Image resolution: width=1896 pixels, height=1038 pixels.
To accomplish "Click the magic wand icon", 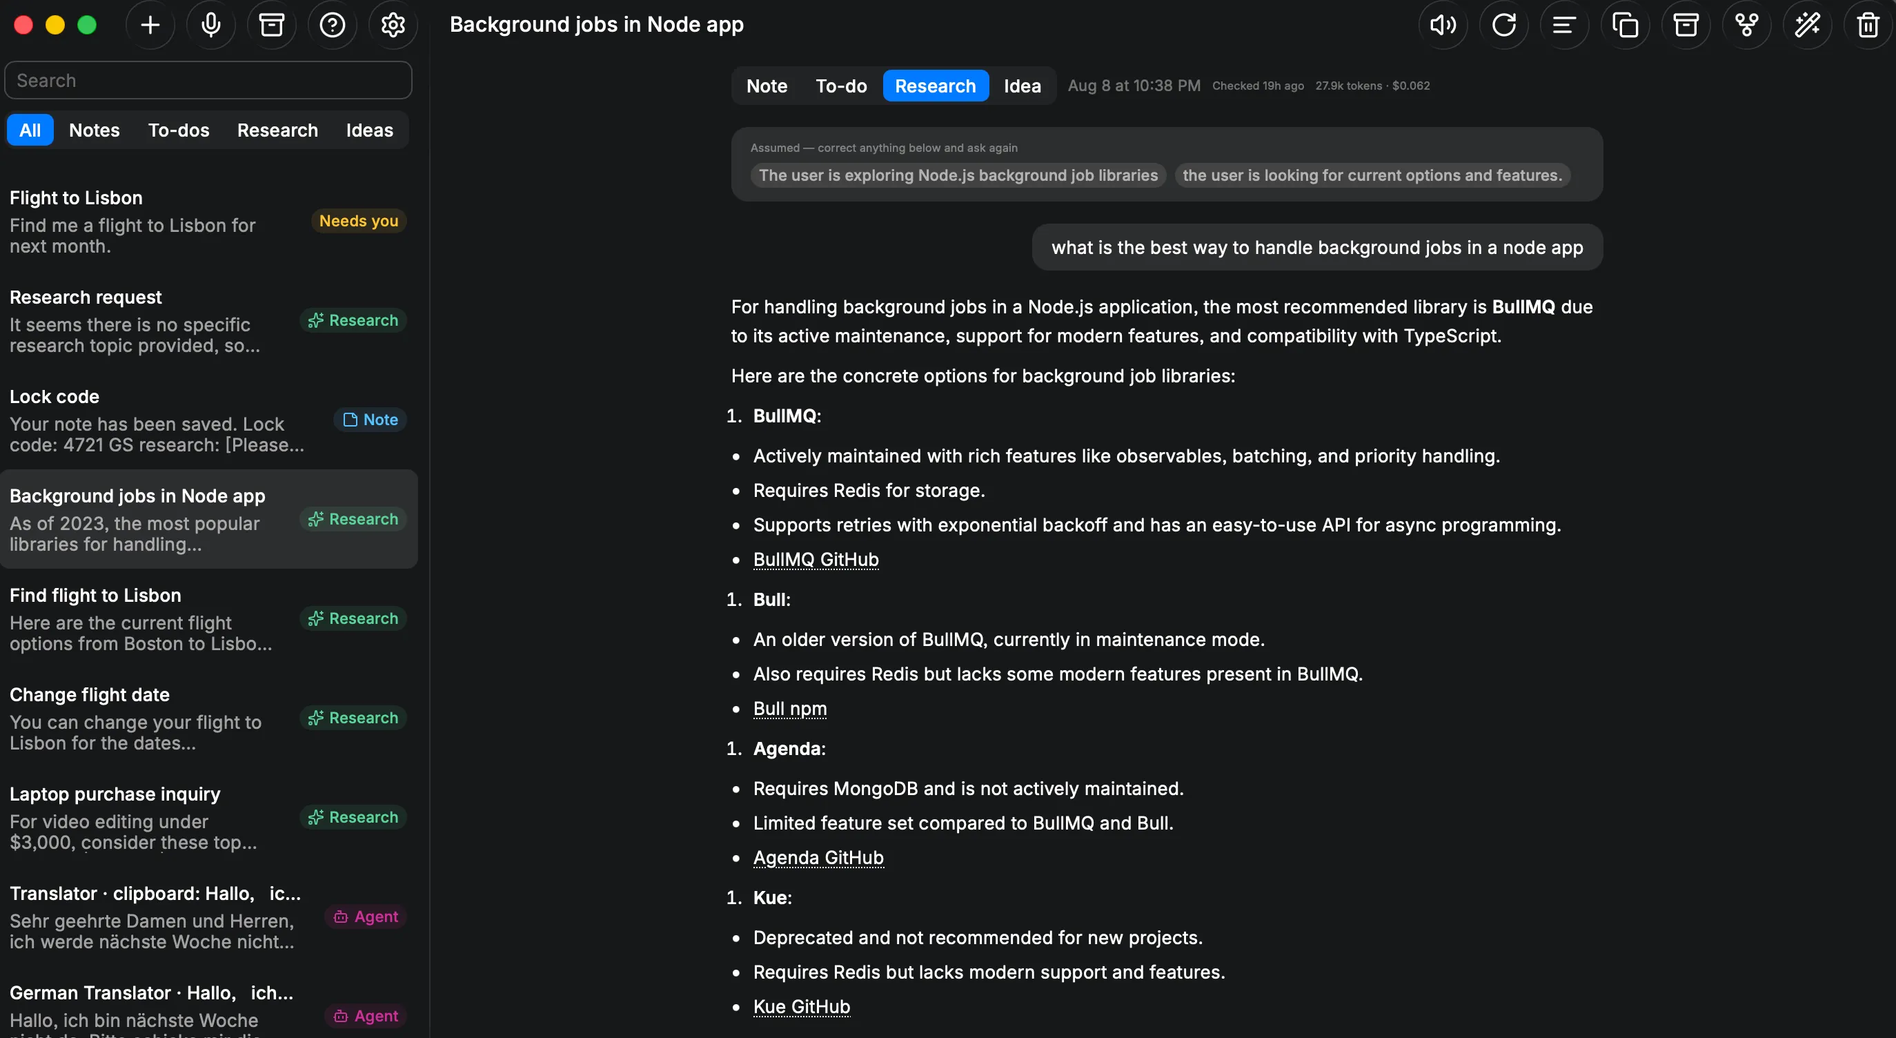I will click(x=1807, y=25).
